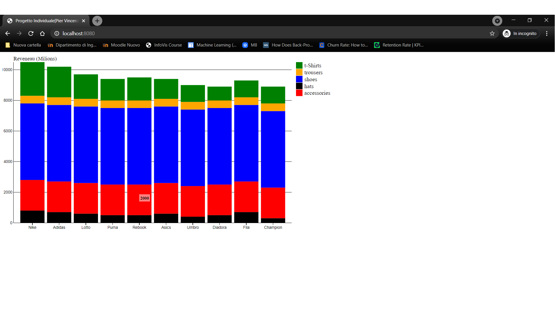The height and width of the screenshot is (312, 555).
Task: Open a new tab with plus button
Action: coord(97,21)
